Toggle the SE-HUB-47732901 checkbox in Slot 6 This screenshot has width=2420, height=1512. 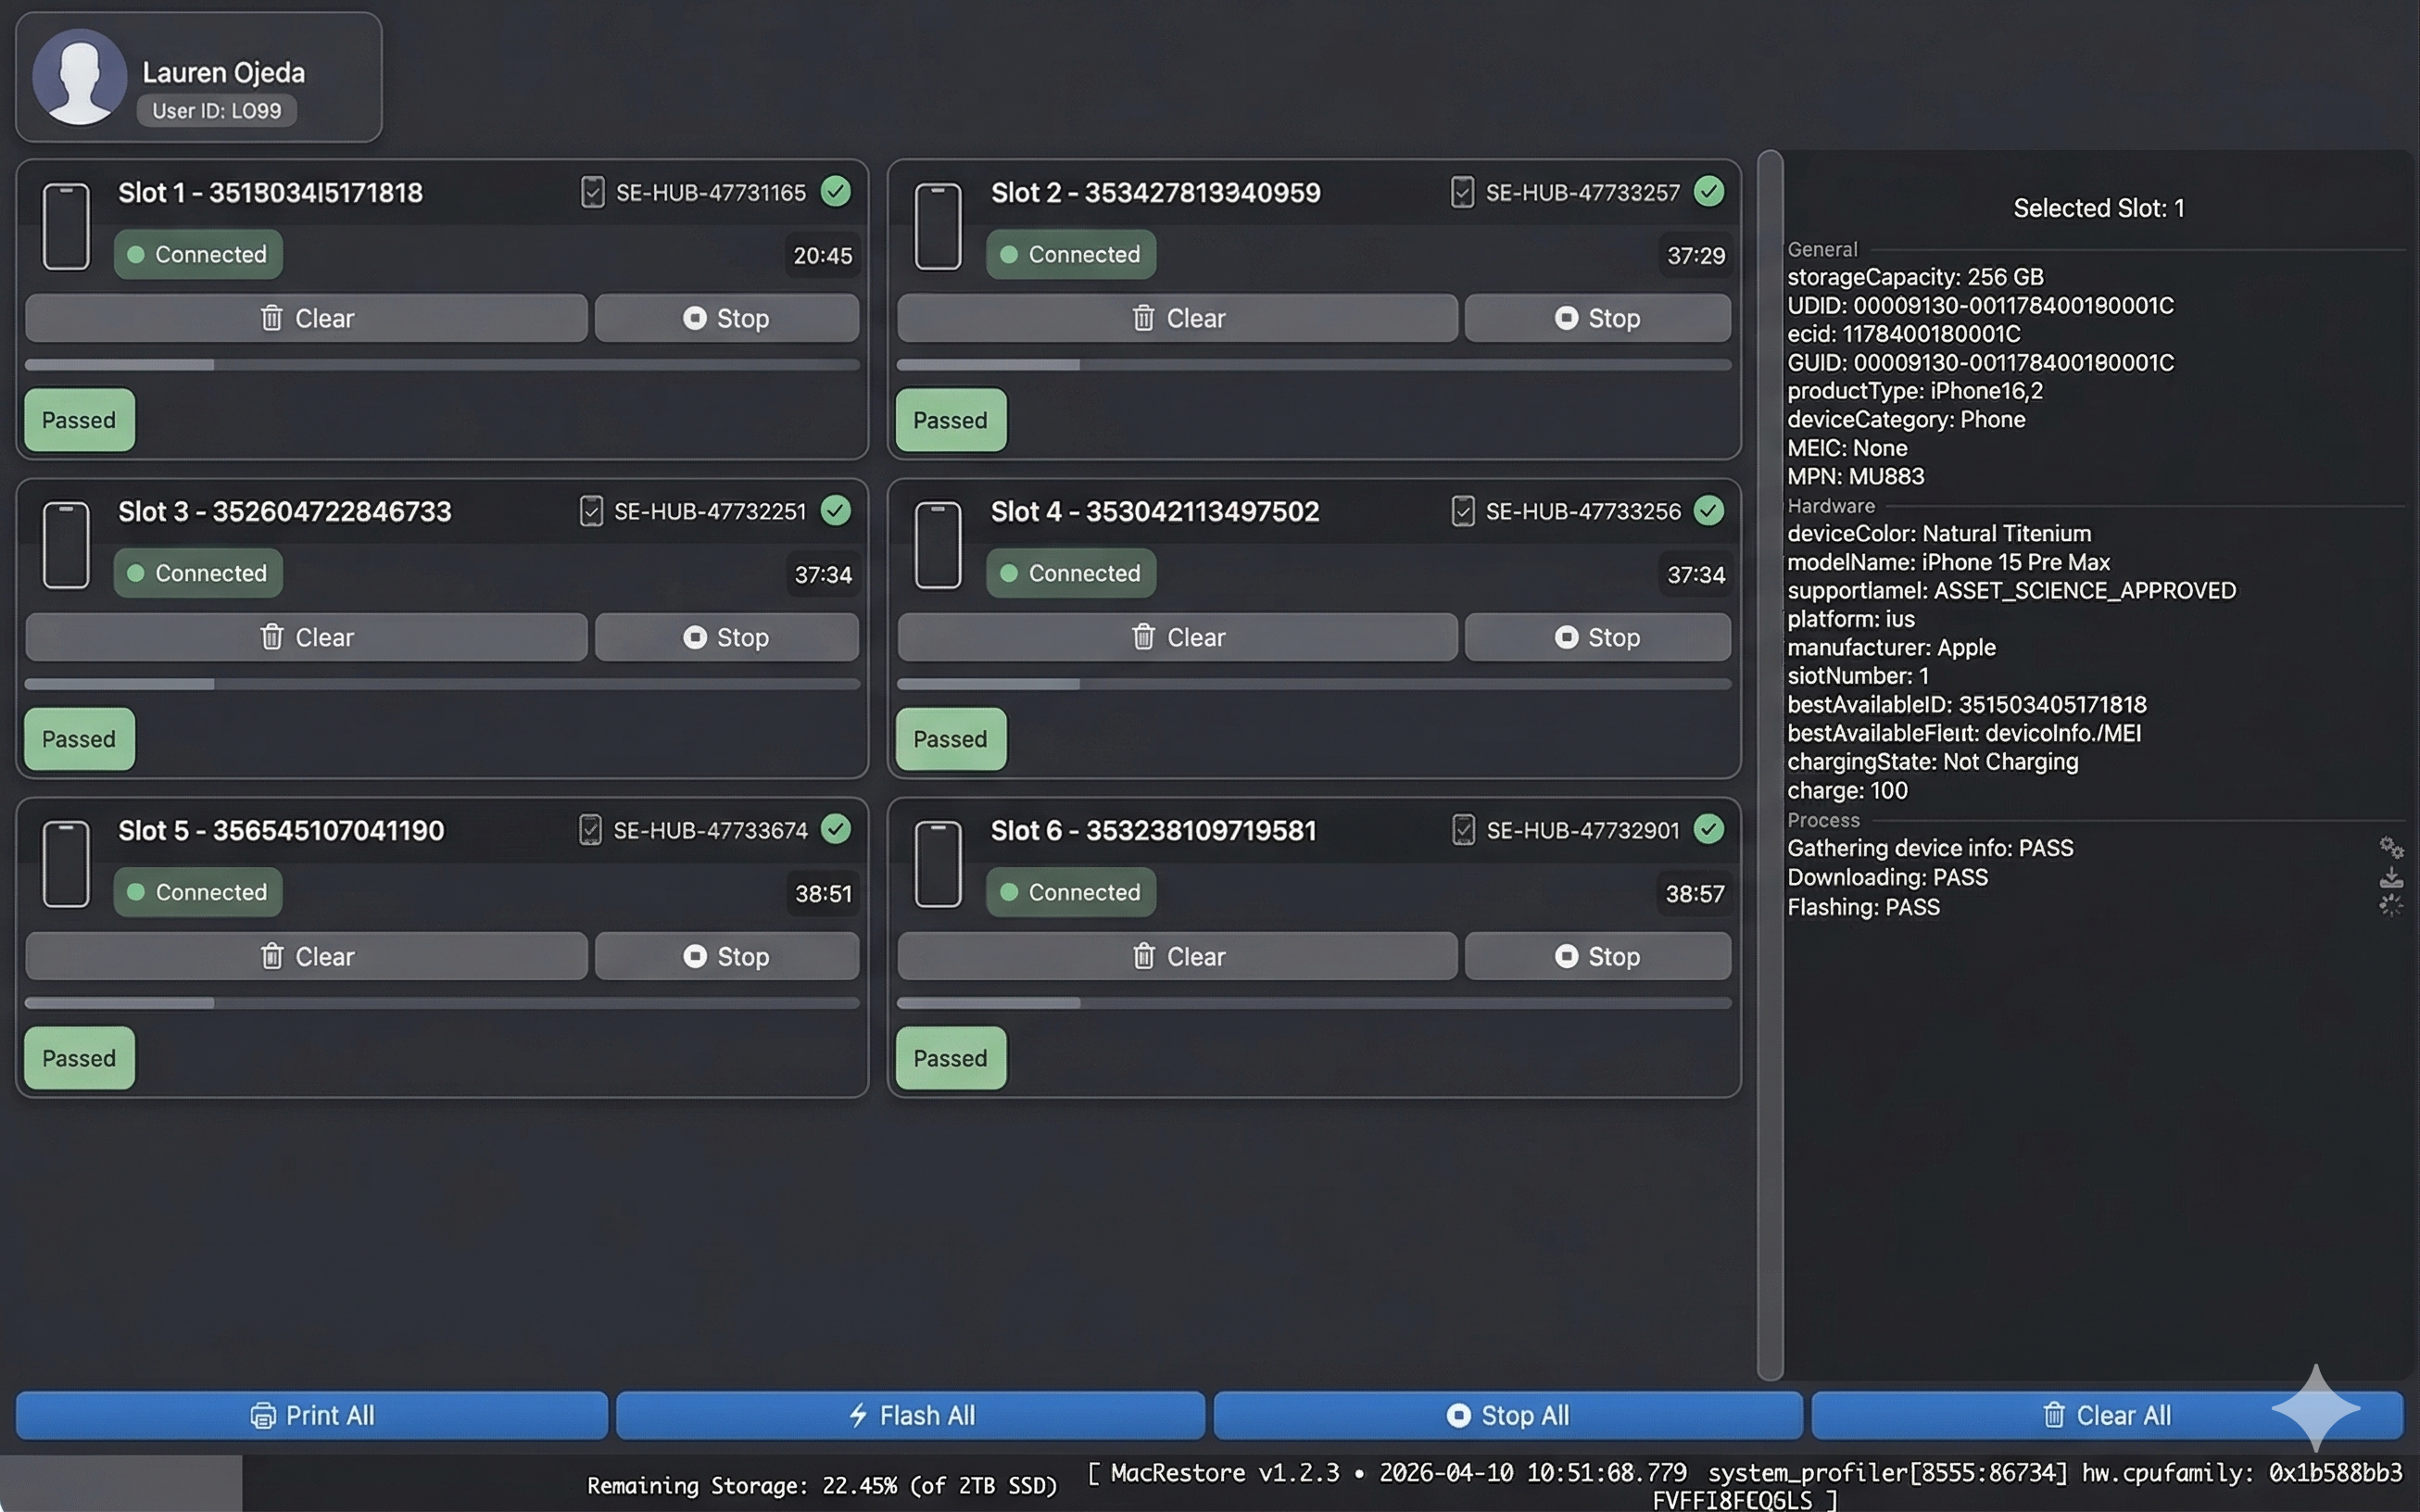1463,829
